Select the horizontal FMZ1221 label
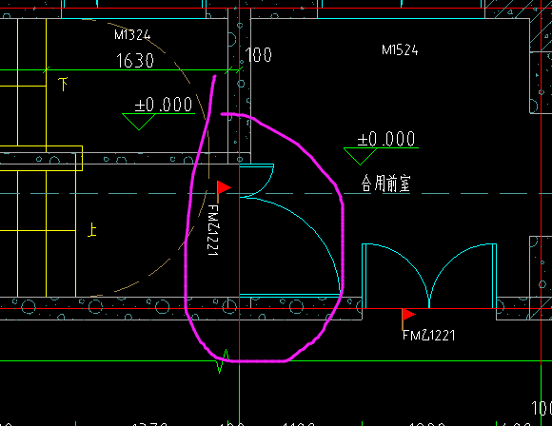Screen dimensions: 552x426 click(x=428, y=336)
